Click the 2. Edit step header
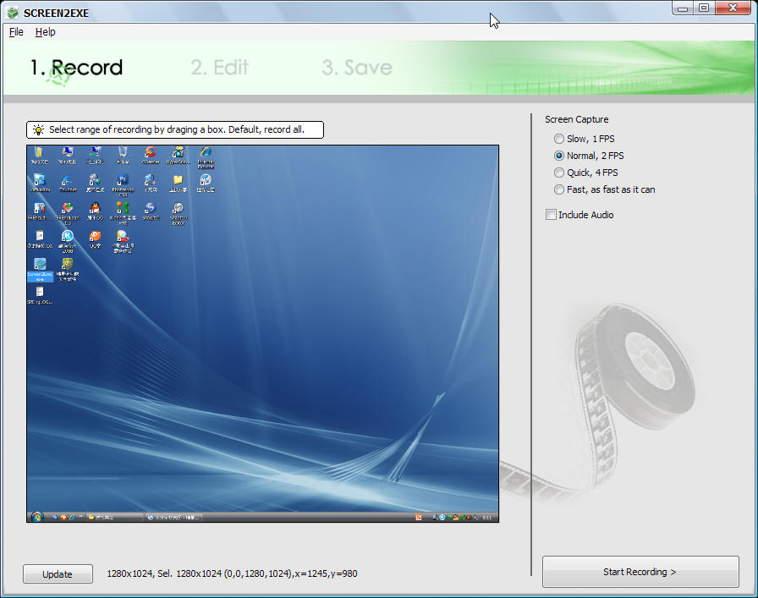The height and width of the screenshot is (598, 758). 219,68
